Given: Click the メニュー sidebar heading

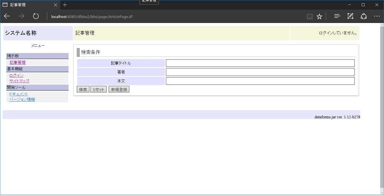Looking at the screenshot, I should pyautogui.click(x=38, y=46).
